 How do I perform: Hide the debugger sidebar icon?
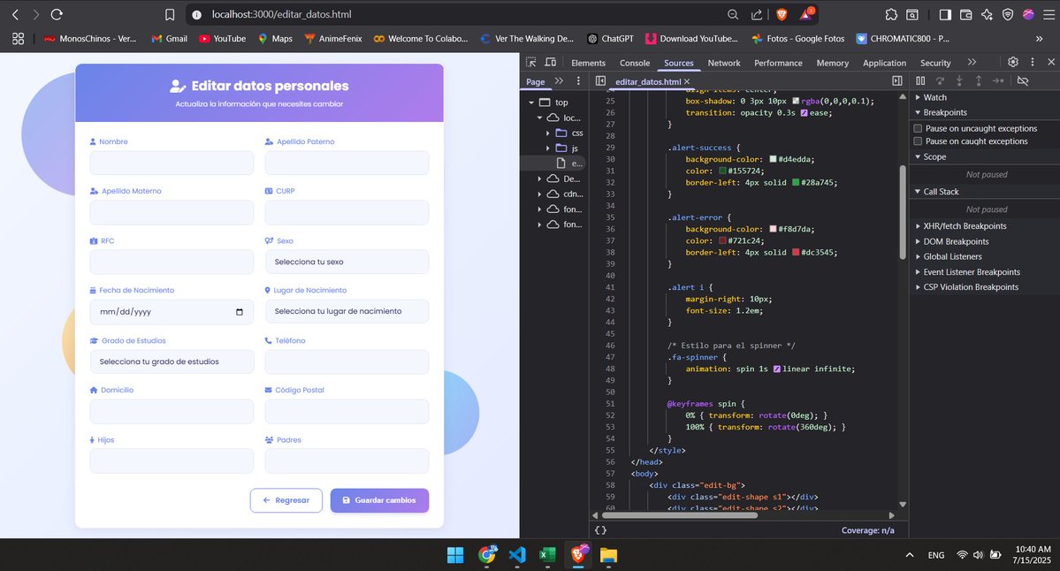(897, 81)
